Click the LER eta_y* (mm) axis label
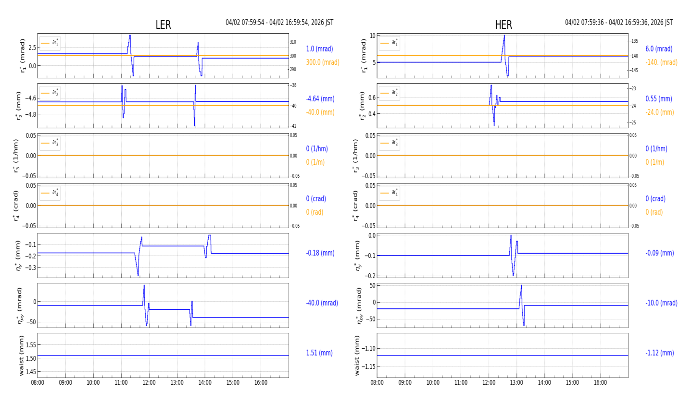 [x=18, y=256]
